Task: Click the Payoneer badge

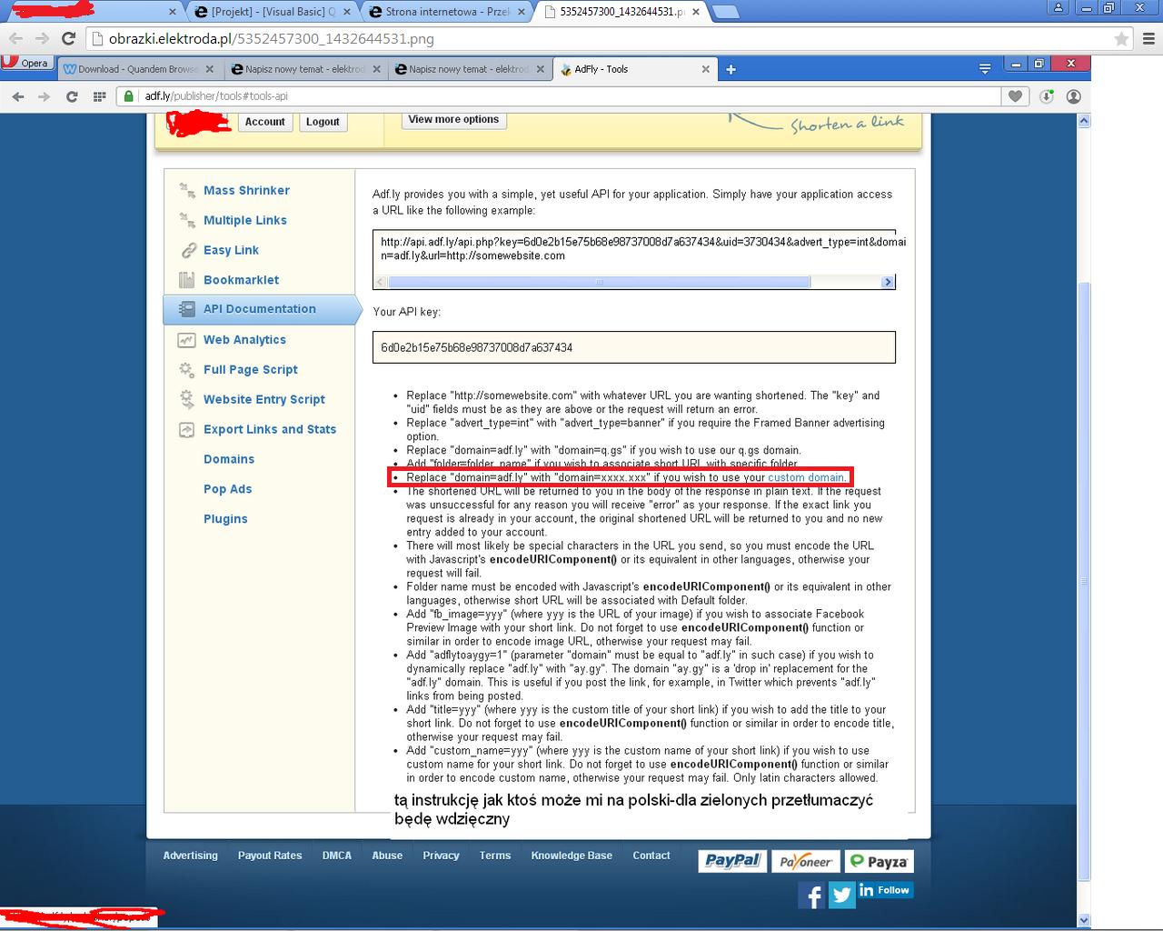Action: (805, 861)
